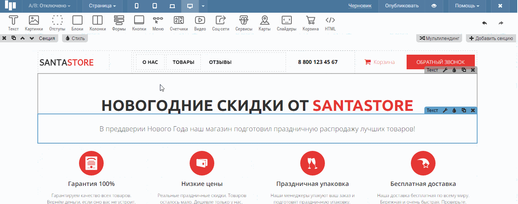Viewport: 518px width, 204px height.
Task: Expand the Страница dropdown menu
Action: (x=102, y=6)
